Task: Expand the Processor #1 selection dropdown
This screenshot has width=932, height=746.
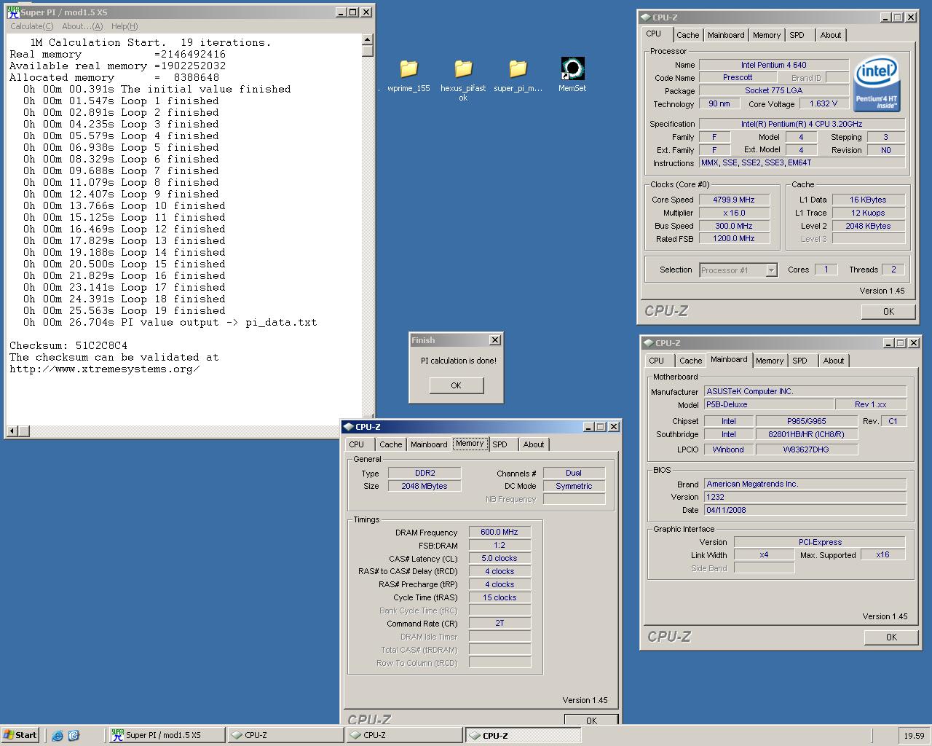Action: point(771,270)
